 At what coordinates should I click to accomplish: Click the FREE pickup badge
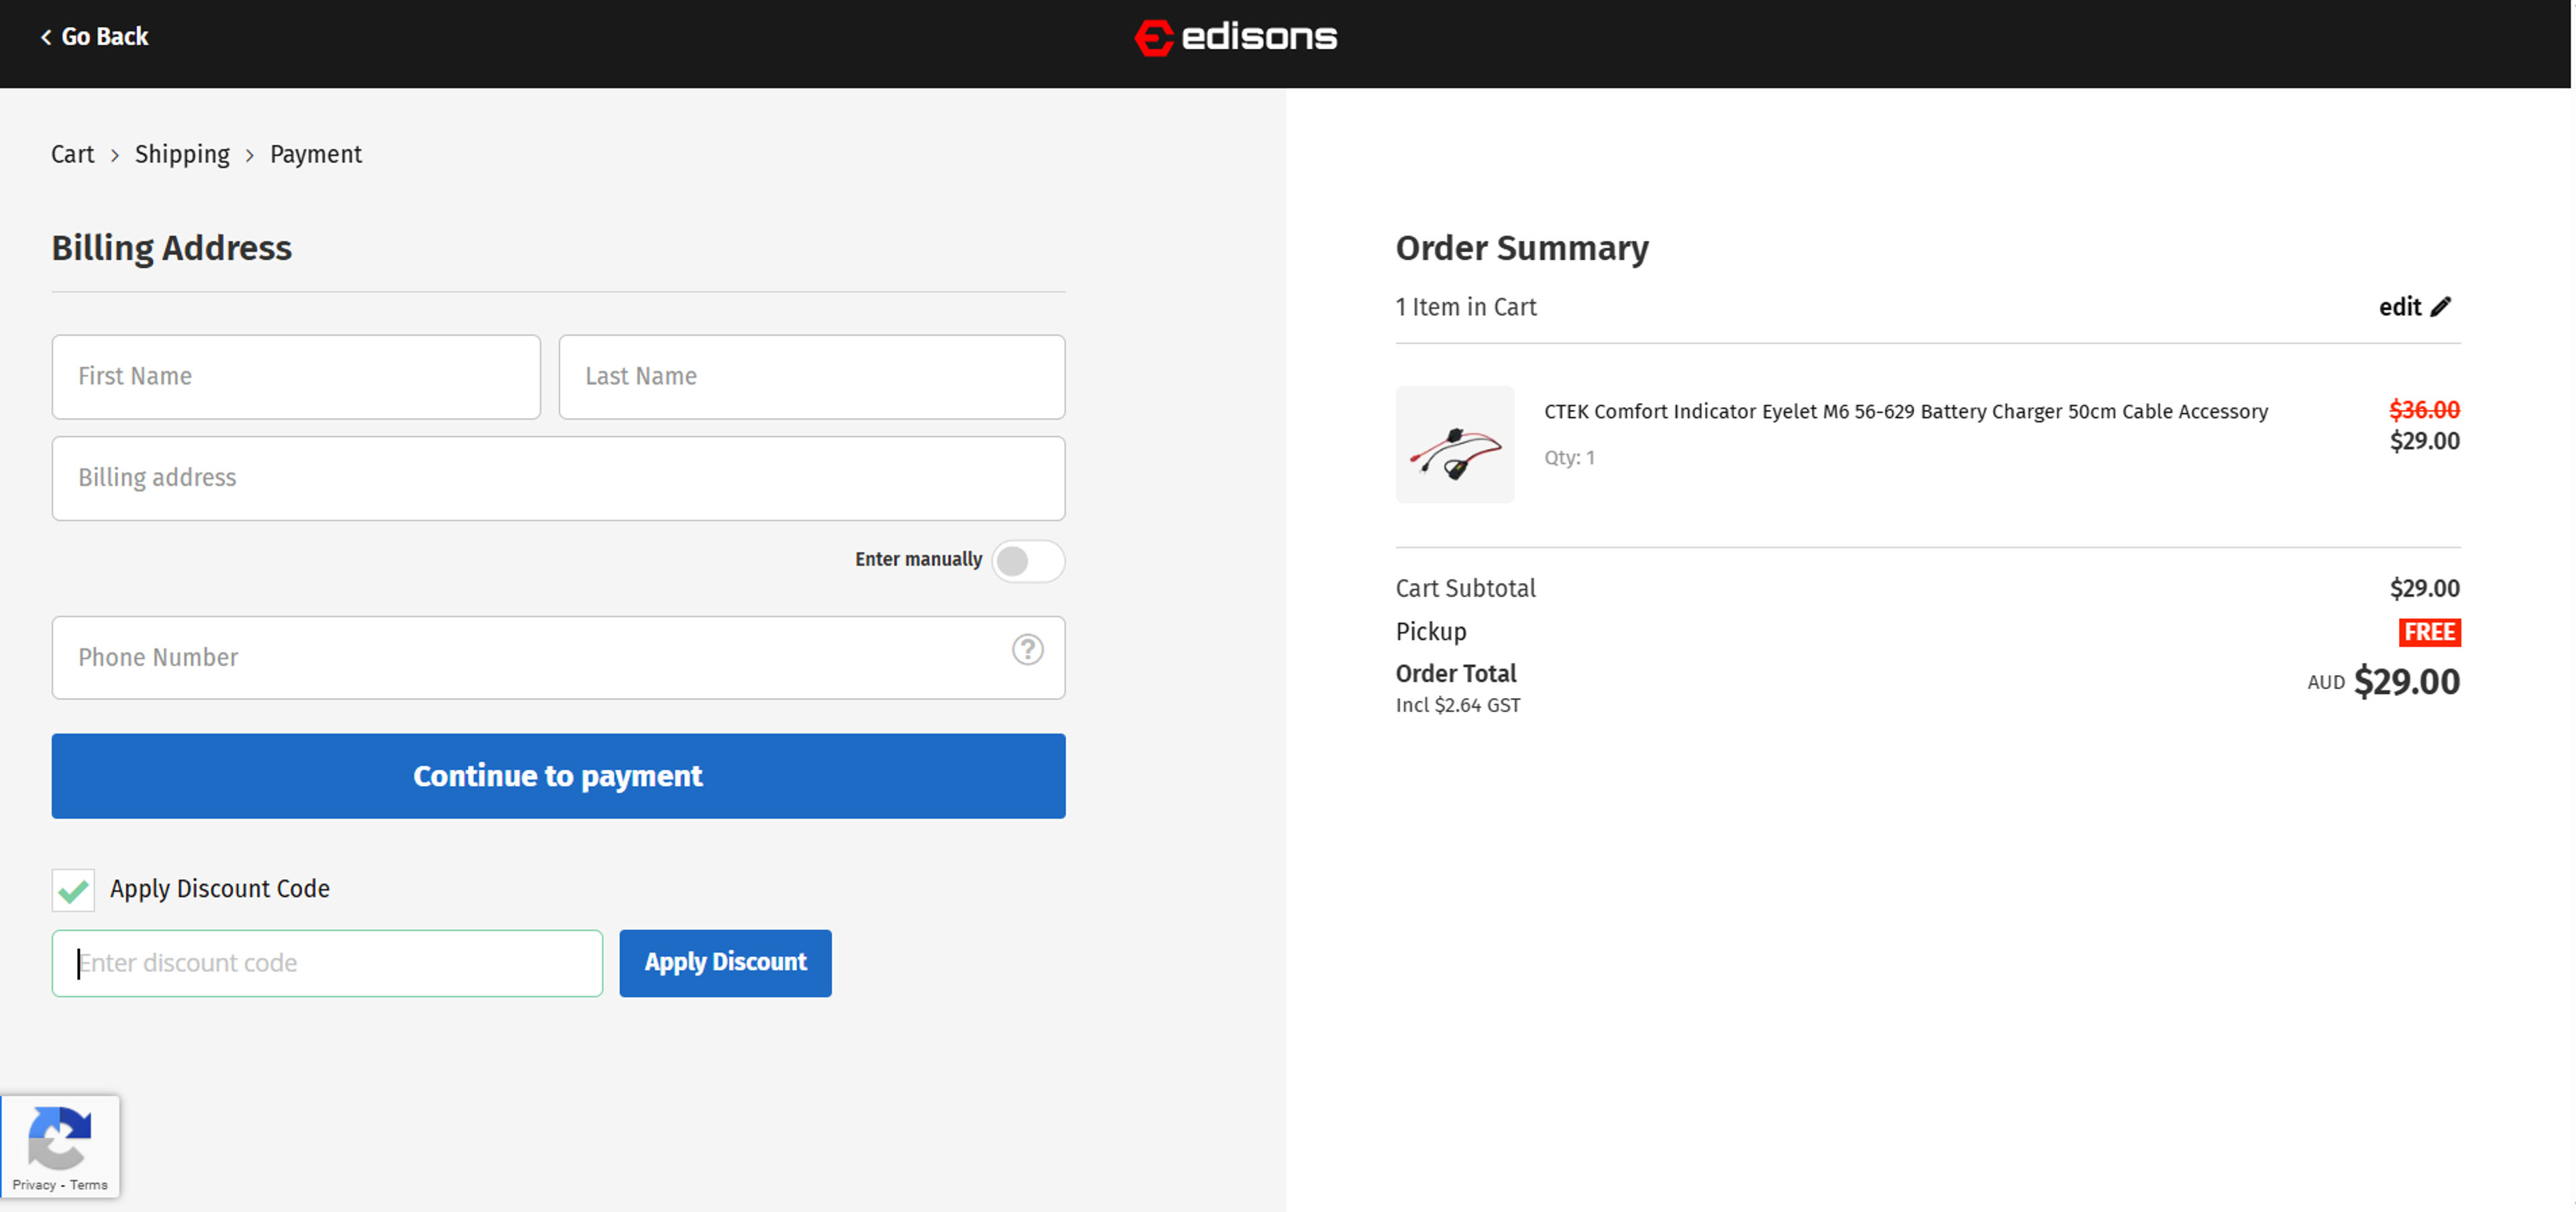(2429, 632)
